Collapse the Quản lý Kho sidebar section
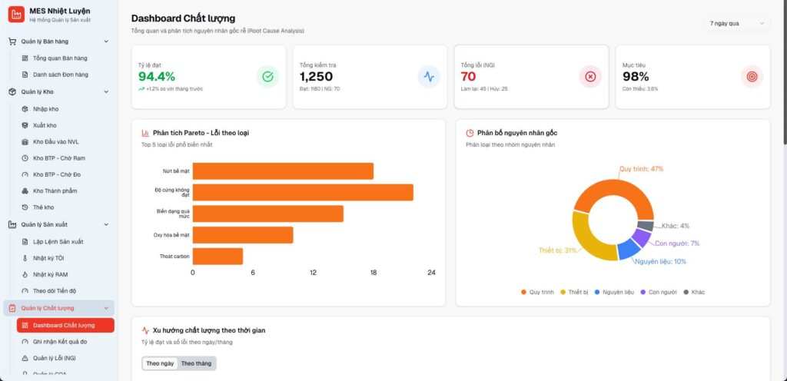 click(106, 91)
